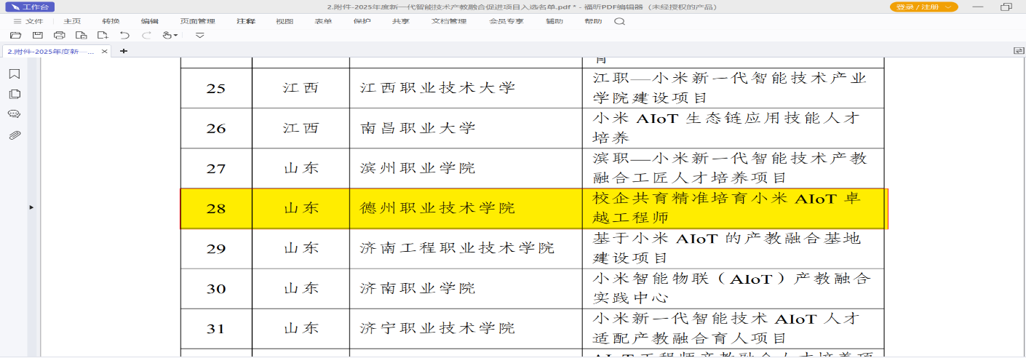Open the 帮助 help tab
This screenshot has height=358, width=1026.
593,21
